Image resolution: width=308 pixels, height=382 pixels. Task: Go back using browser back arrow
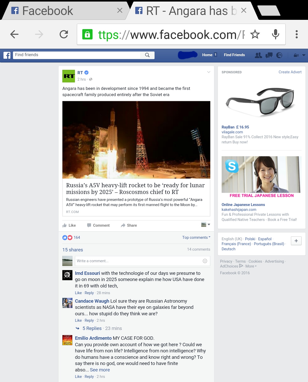tap(14, 34)
